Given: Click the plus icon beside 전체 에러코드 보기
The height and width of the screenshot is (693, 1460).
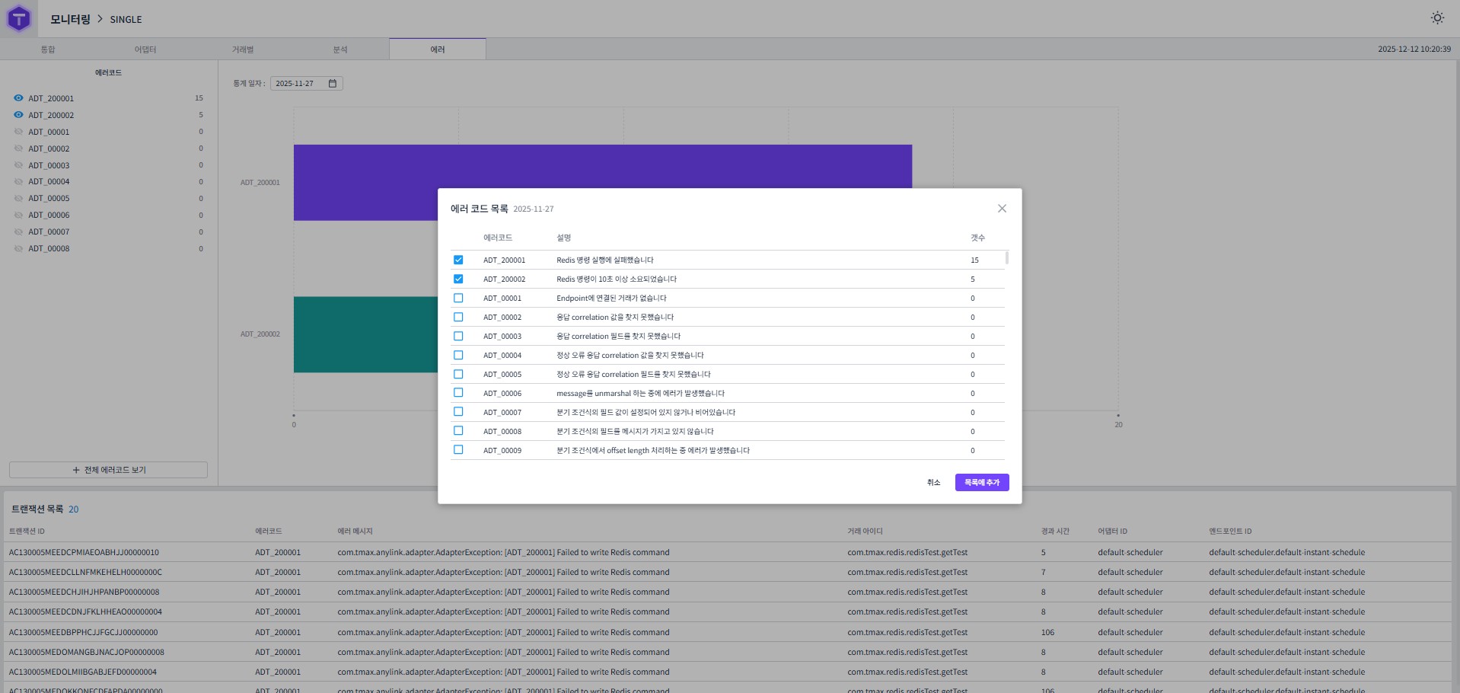Looking at the screenshot, I should (x=76, y=470).
